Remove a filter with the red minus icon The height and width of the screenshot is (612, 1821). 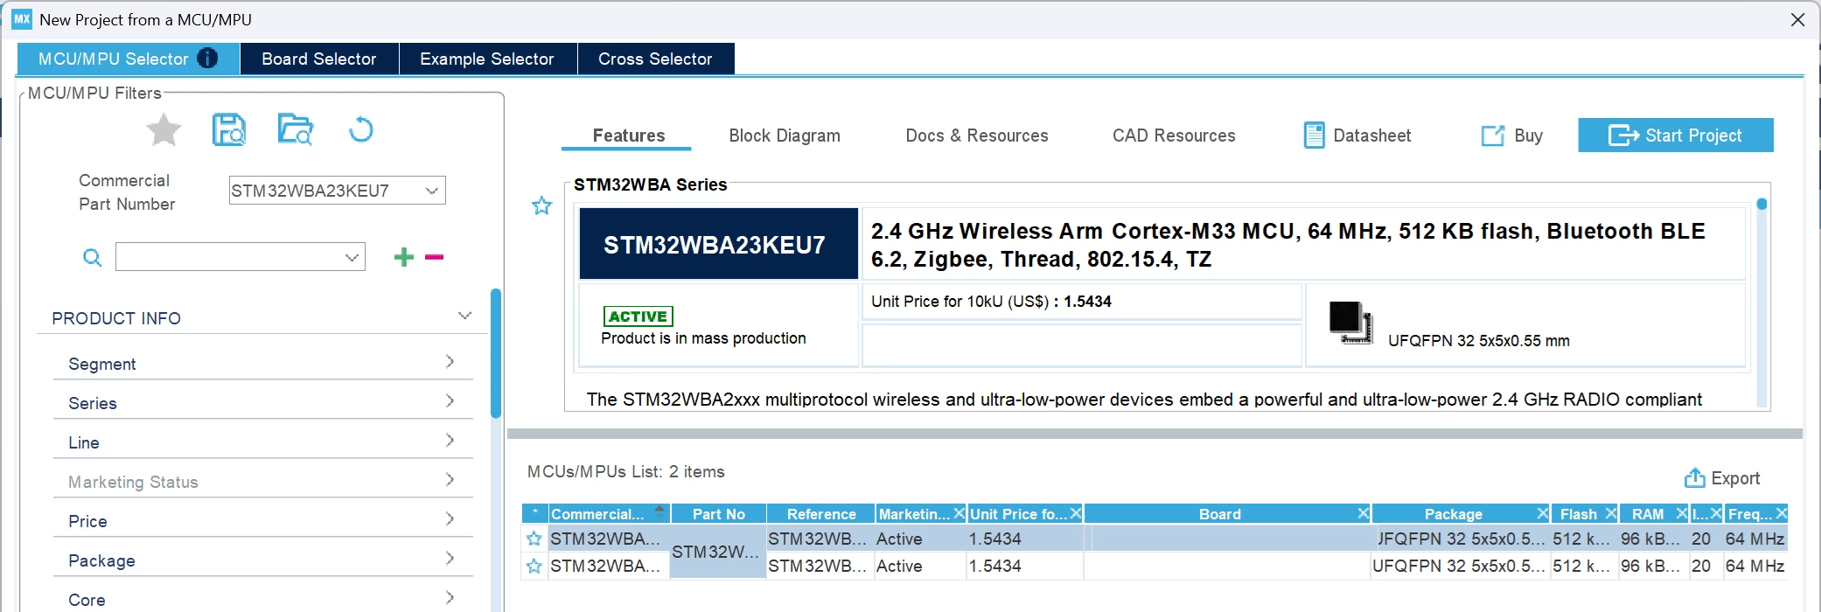[434, 257]
